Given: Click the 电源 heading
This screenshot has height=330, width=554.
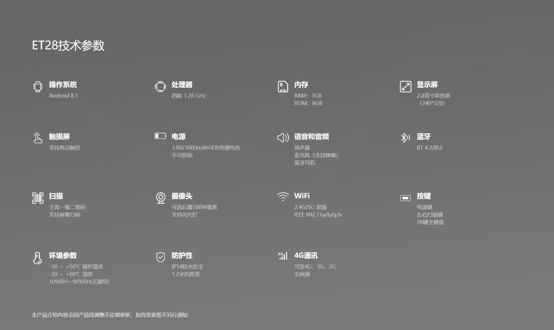Looking at the screenshot, I should [x=179, y=137].
